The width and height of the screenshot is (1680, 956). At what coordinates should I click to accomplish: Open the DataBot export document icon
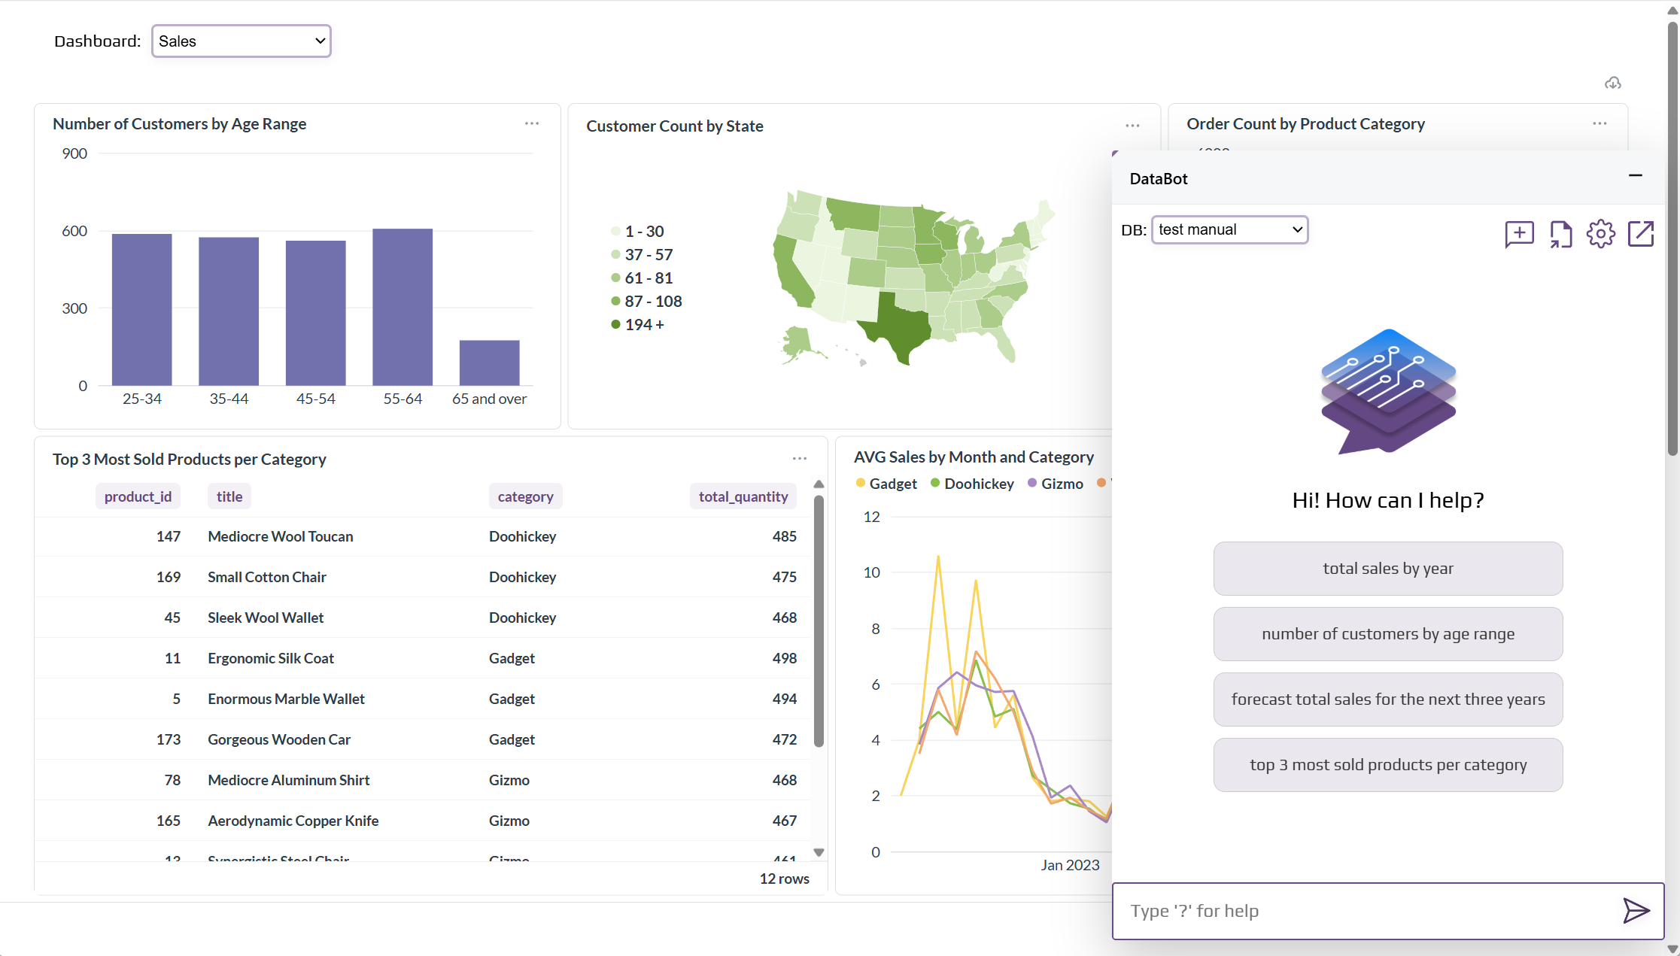1560,234
